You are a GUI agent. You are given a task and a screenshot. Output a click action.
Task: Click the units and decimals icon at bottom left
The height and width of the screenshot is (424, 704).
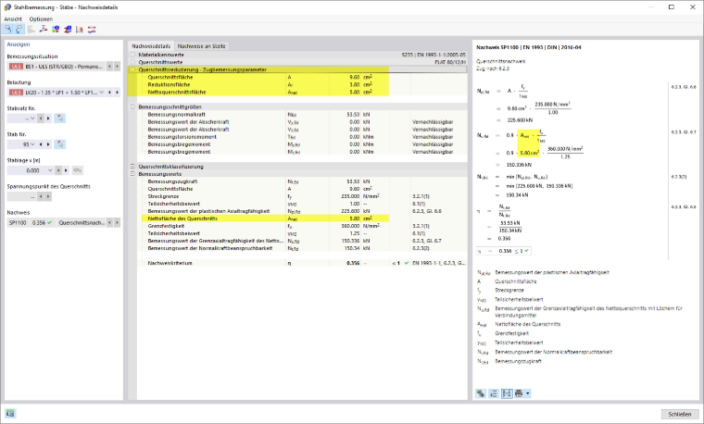point(10,413)
